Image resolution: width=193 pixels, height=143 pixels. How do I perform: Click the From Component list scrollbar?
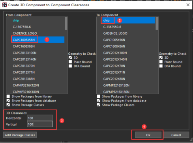tap(66, 24)
